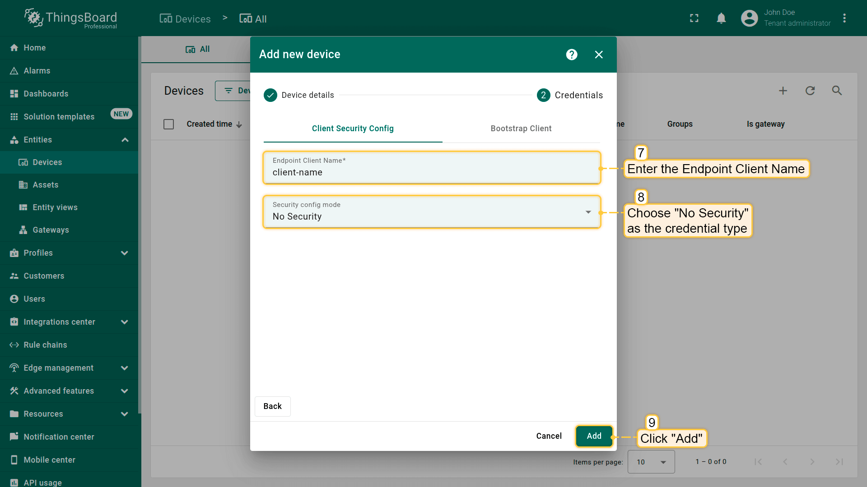Select Client Security Config tab

[353, 129]
